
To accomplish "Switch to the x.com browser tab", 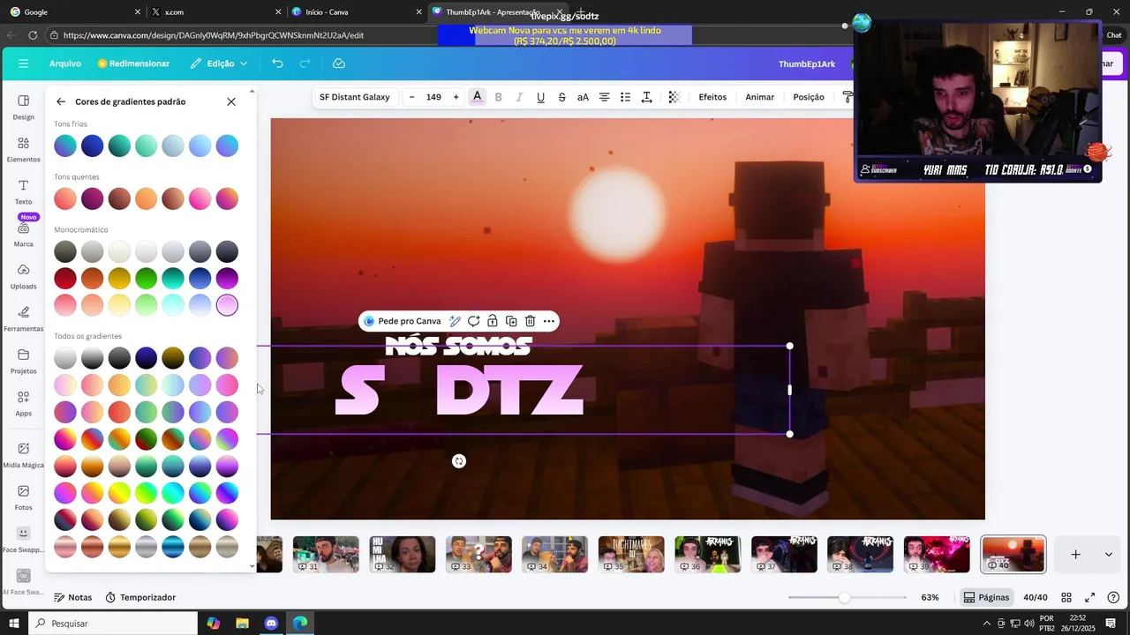I will pos(215,12).
